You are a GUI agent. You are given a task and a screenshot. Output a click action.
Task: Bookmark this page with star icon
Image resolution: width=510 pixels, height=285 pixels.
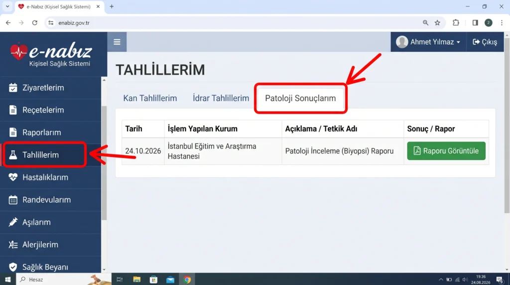pos(437,23)
